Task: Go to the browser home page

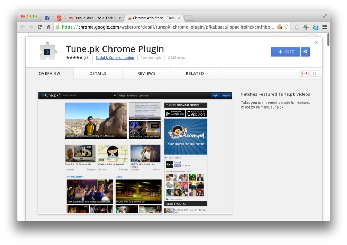Action: pos(48,27)
